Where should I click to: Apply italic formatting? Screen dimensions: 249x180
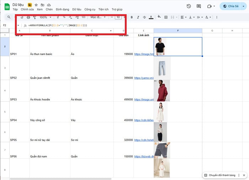[x=138, y=17]
